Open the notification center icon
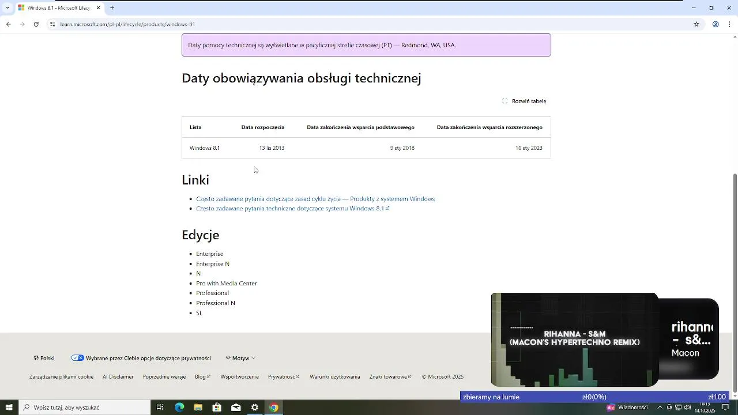The width and height of the screenshot is (738, 415). (726, 408)
